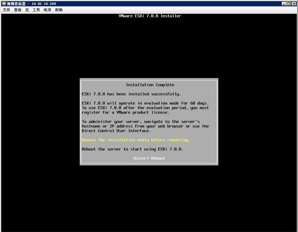Click the 'To administer your server' line
The height and width of the screenshot is (232, 298).
(141, 122)
